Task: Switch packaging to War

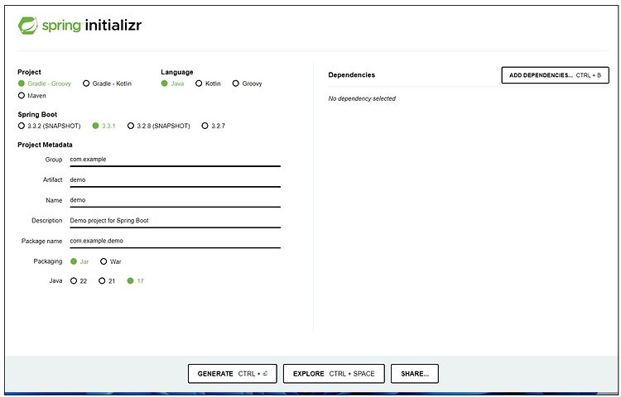Action: coord(110,261)
